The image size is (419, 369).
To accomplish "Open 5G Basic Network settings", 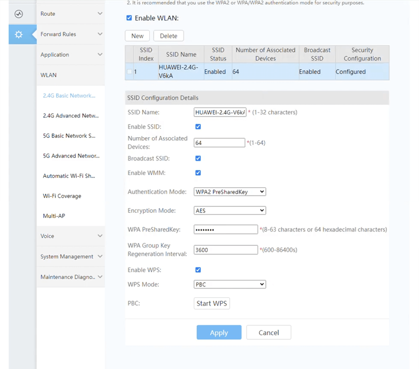I will 69,136.
